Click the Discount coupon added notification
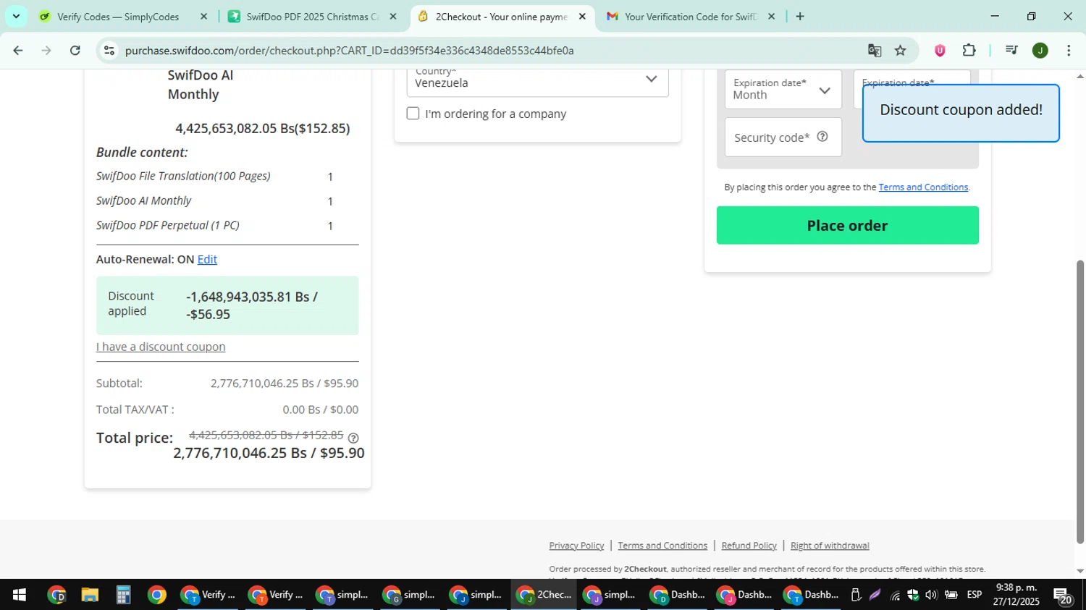Screen dimensions: 1086x610 click(x=961, y=113)
